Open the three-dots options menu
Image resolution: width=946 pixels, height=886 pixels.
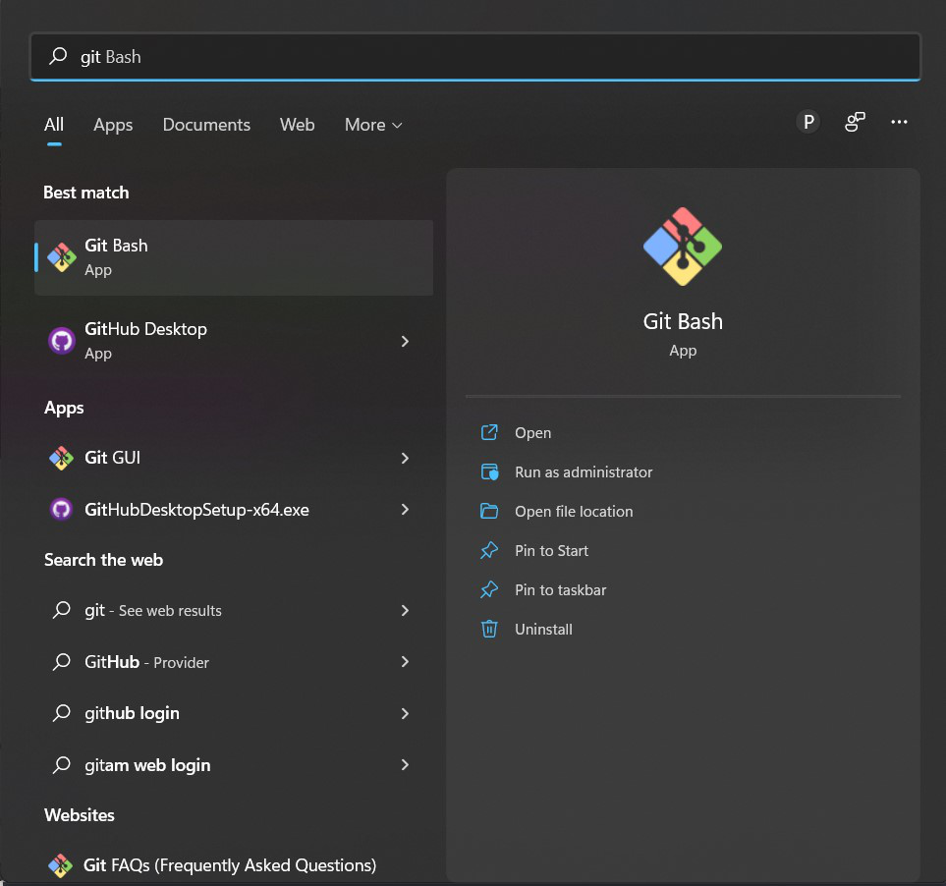(x=899, y=122)
